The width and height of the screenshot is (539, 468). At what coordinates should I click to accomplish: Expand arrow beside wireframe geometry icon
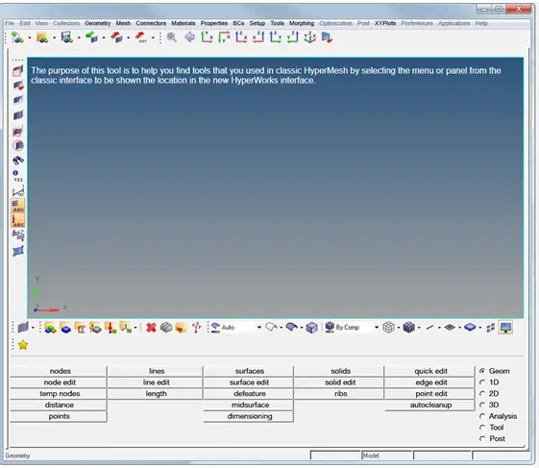pyautogui.click(x=282, y=328)
